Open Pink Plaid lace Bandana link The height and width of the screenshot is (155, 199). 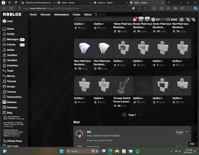pos(102,63)
